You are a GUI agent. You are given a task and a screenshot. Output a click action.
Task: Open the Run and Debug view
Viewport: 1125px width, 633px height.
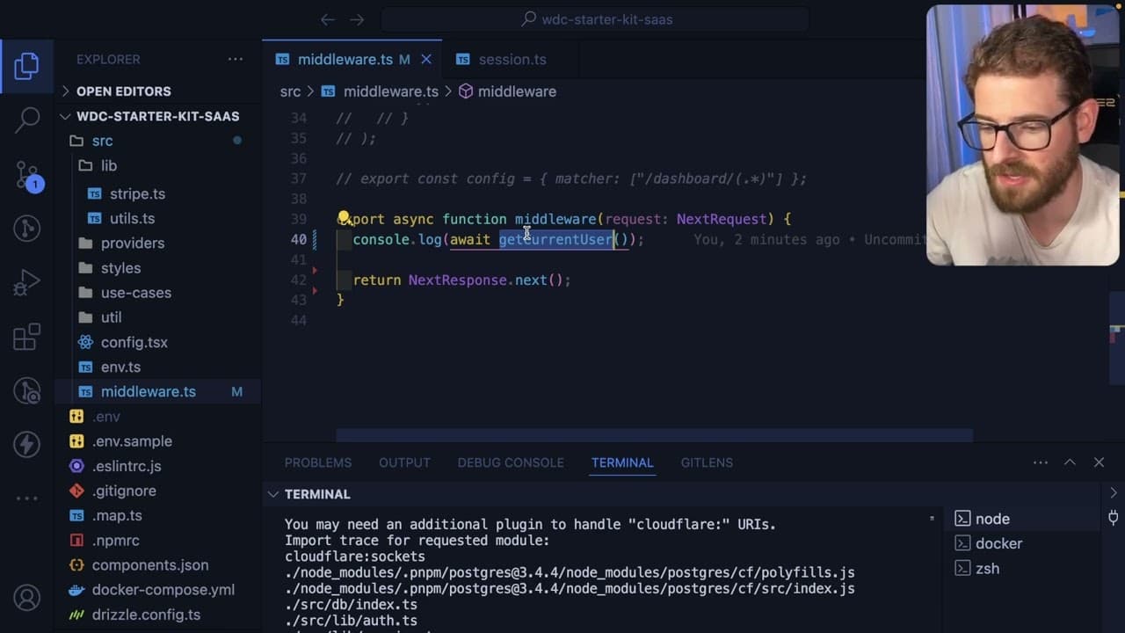coord(26,283)
